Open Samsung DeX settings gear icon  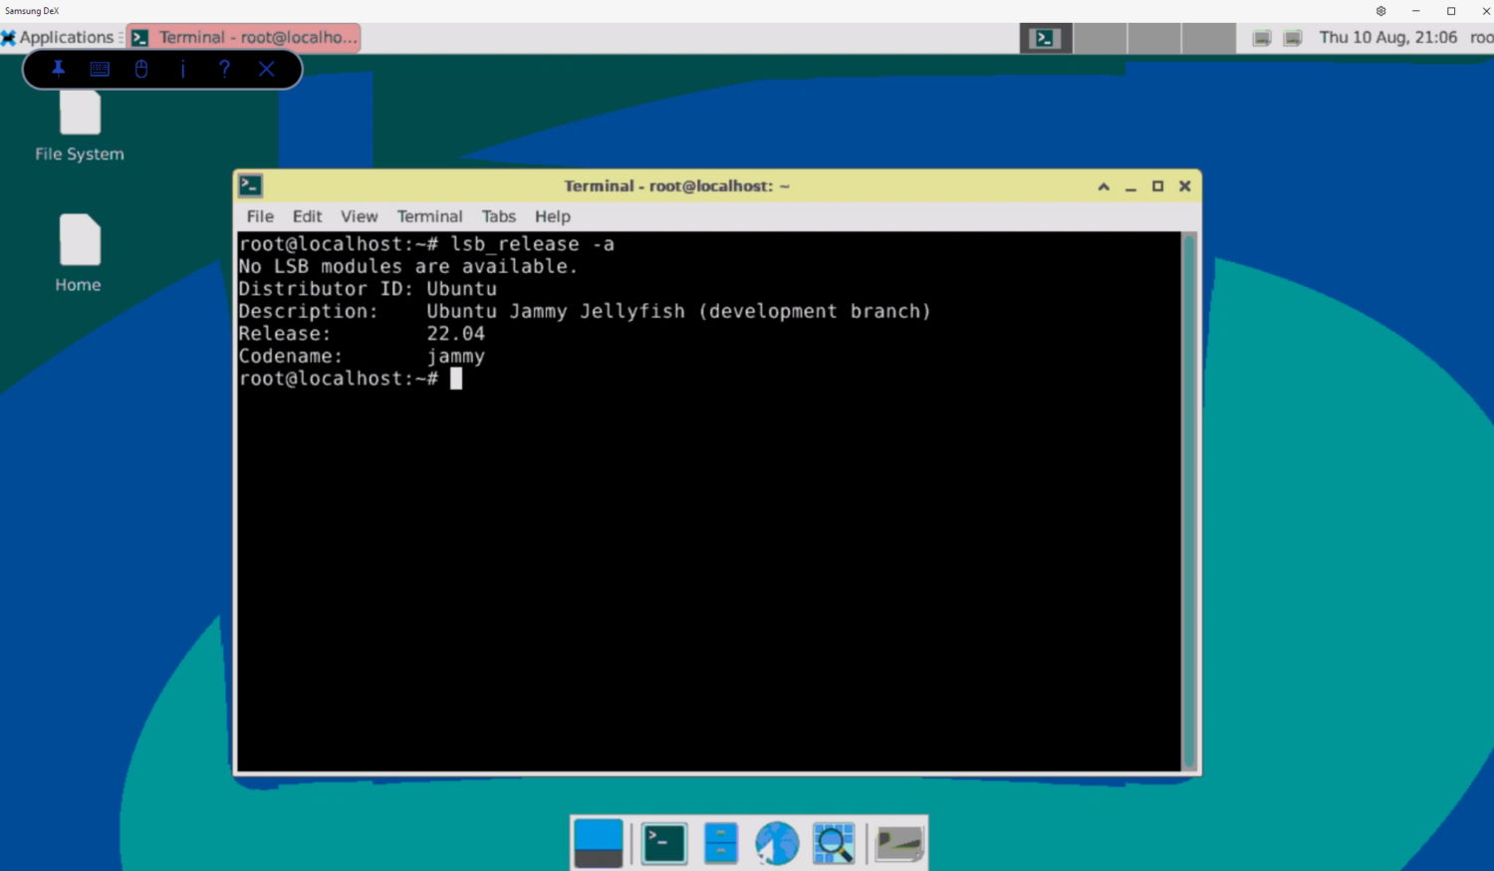[x=1380, y=11]
